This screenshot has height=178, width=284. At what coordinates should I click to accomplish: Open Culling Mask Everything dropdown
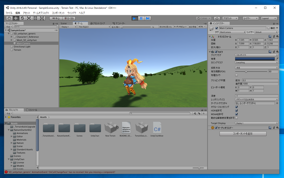pos(257,63)
